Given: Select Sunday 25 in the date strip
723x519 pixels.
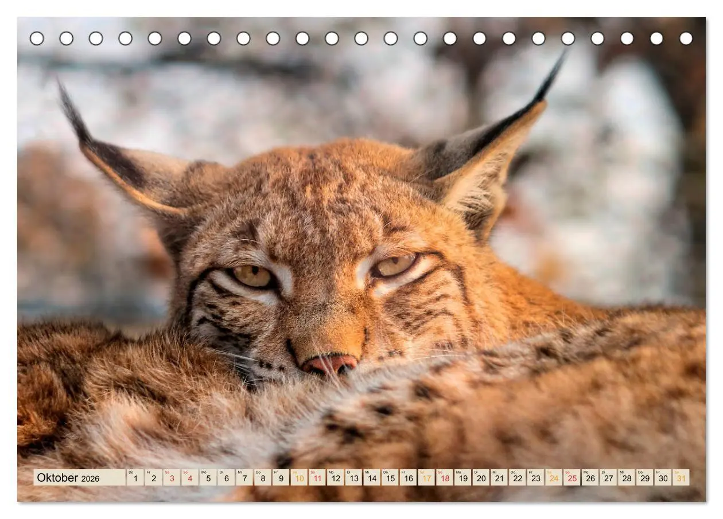Looking at the screenshot, I should click(573, 477).
